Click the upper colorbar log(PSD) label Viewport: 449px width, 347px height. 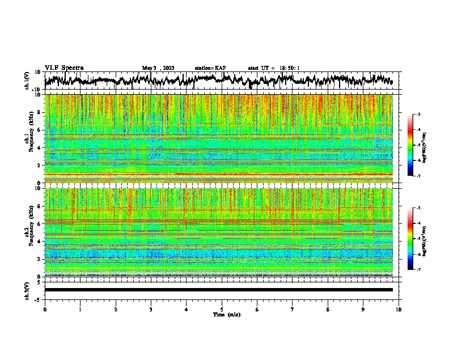[x=425, y=148]
